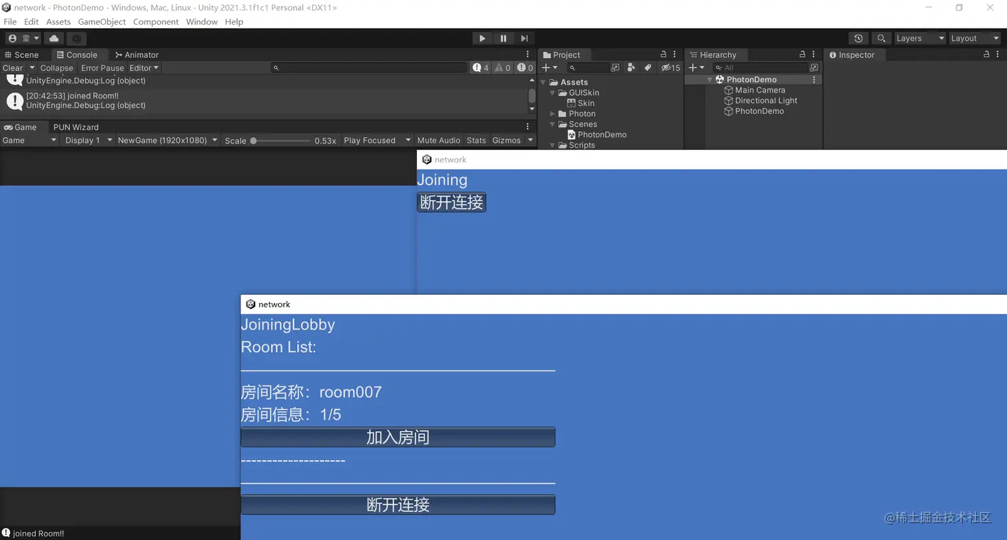Open the Layout dropdown
This screenshot has width=1007, height=540.
click(x=972, y=38)
